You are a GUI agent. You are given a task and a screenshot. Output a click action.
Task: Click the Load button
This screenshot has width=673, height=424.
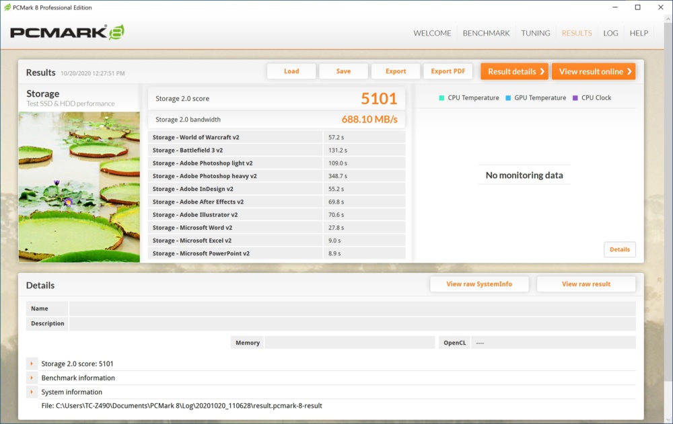tap(291, 71)
